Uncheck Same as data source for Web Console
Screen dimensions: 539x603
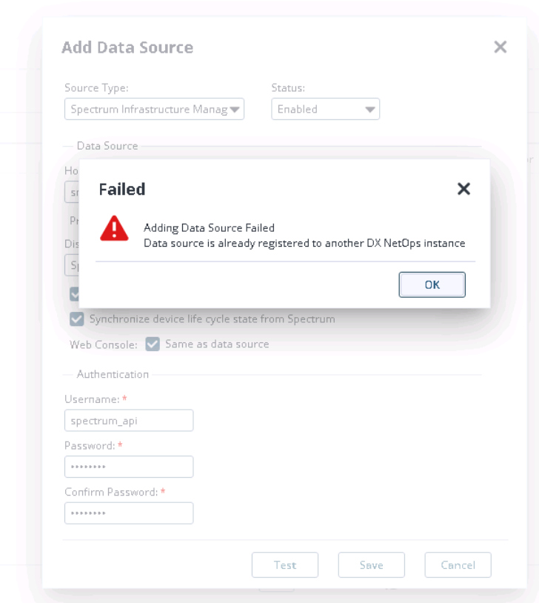pos(154,342)
